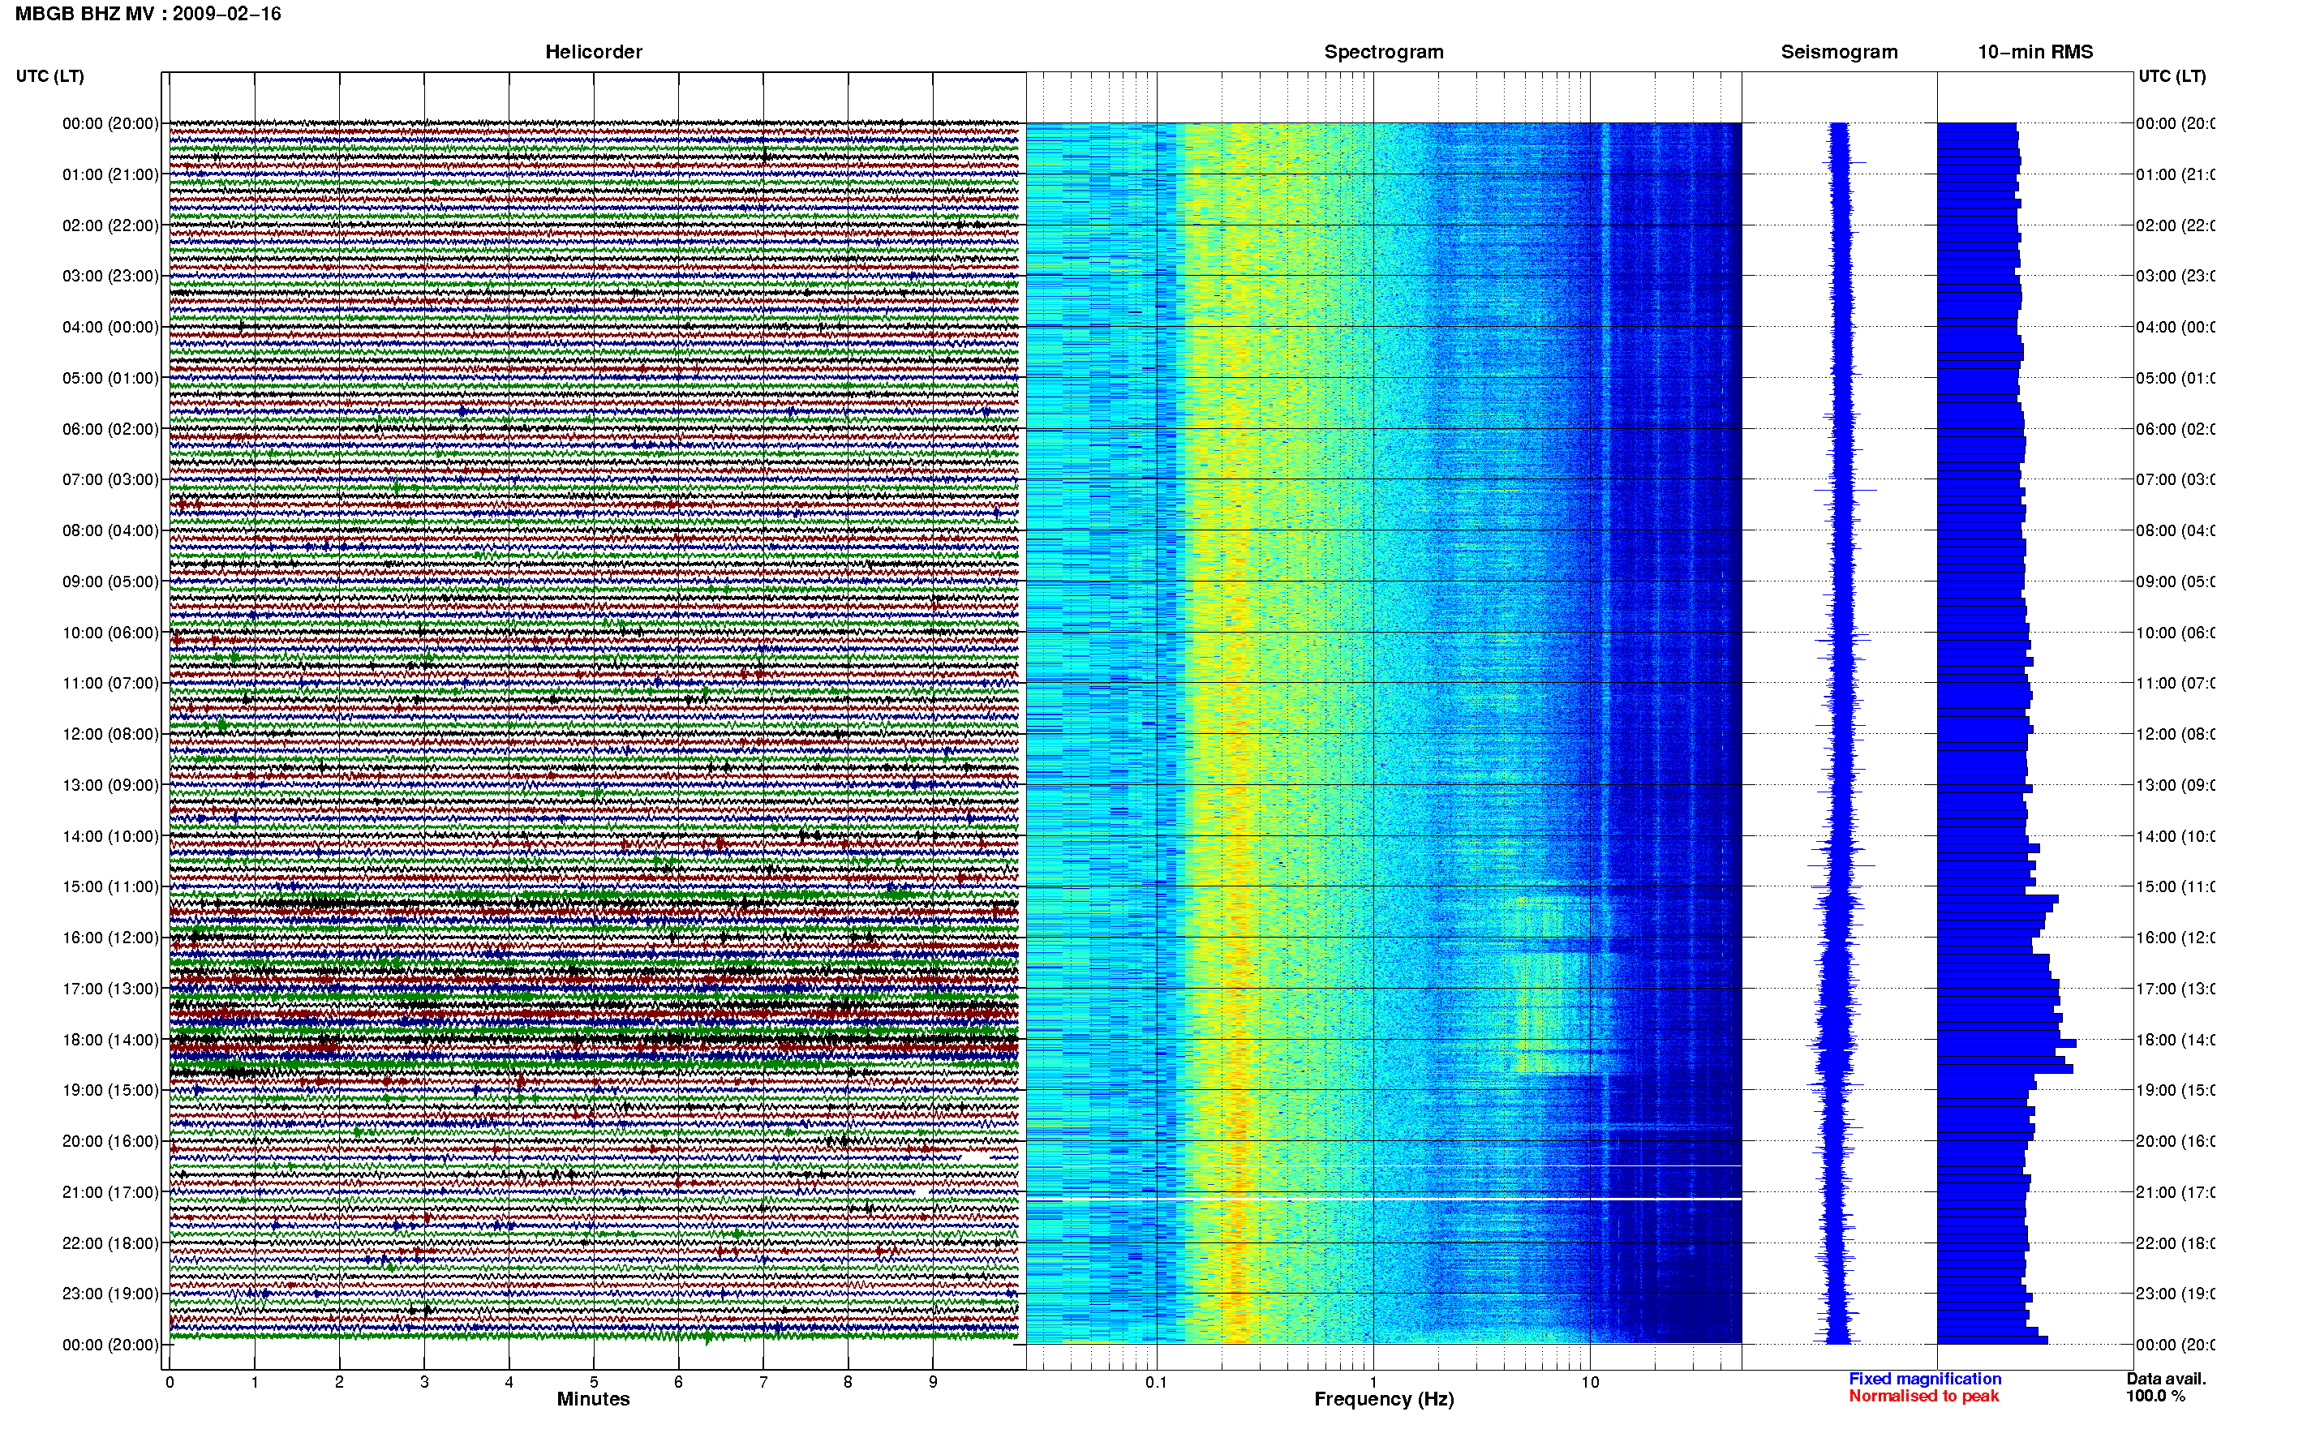Select the 9 tick on the Minutes axis

933,1382
